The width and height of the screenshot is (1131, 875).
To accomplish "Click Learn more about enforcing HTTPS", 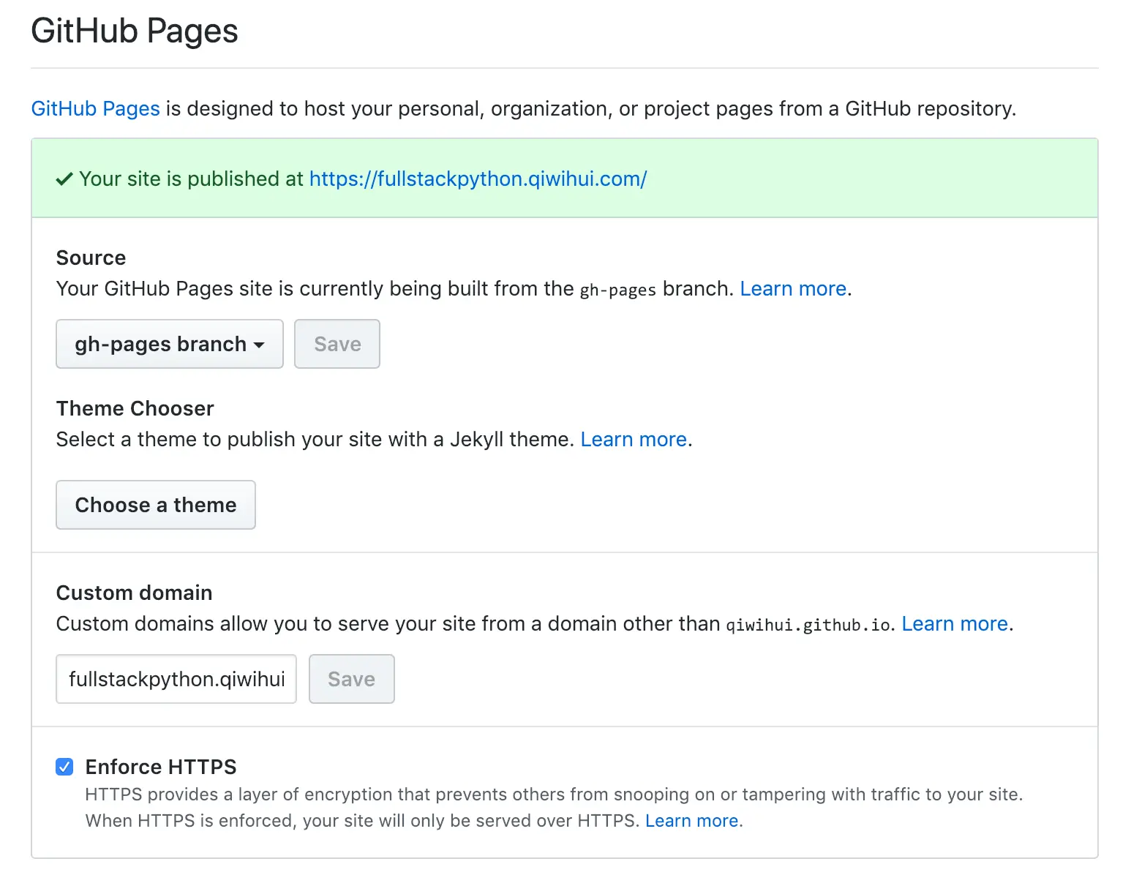I will (691, 821).
